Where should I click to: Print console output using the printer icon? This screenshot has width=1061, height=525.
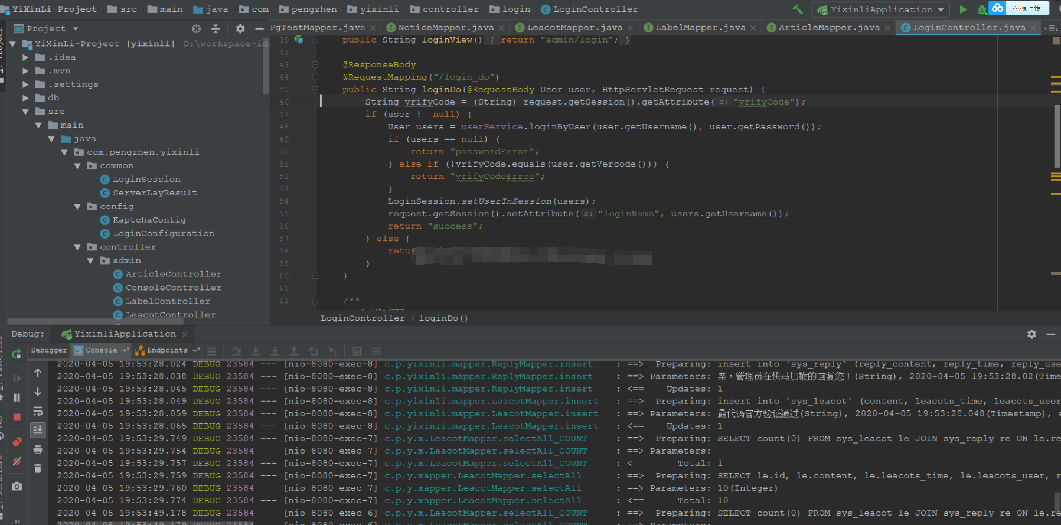pos(38,449)
